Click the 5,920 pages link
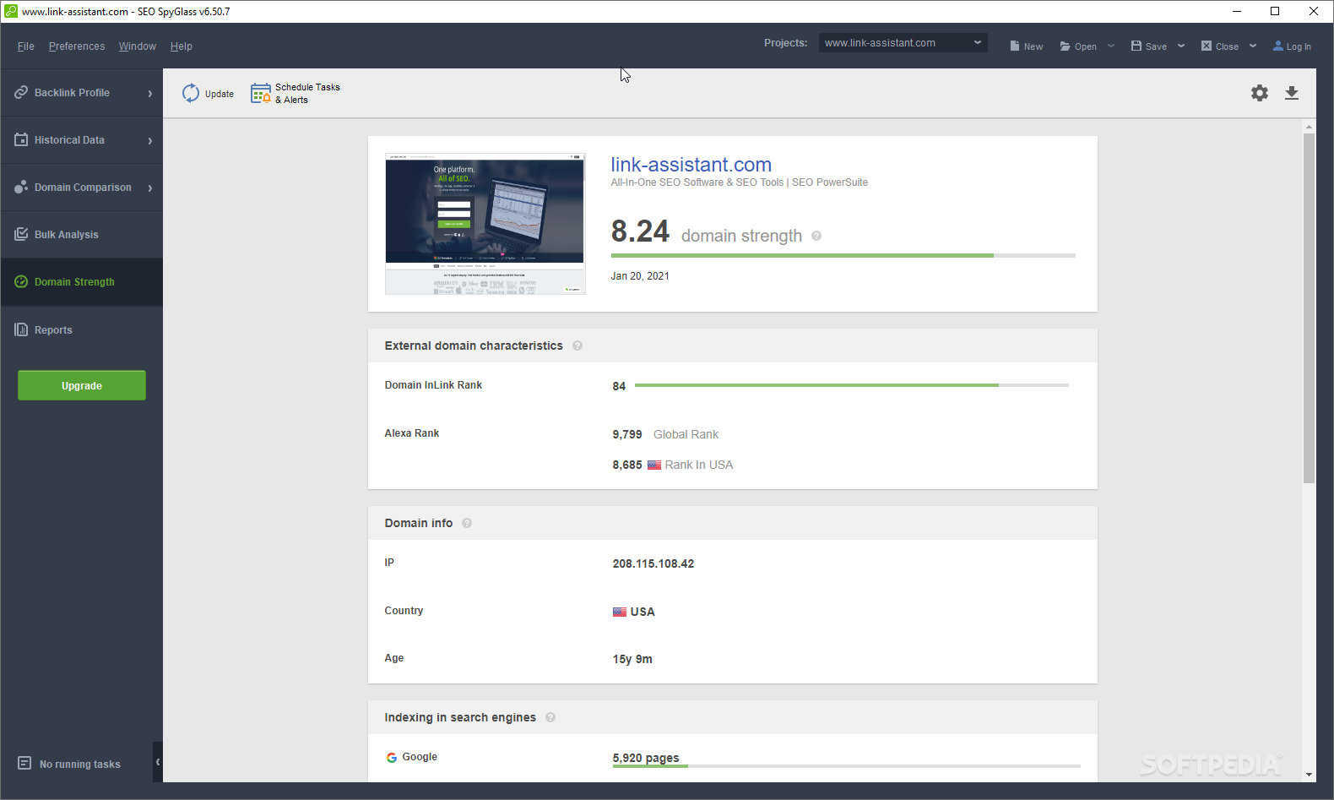Image resolution: width=1334 pixels, height=800 pixels. (646, 758)
